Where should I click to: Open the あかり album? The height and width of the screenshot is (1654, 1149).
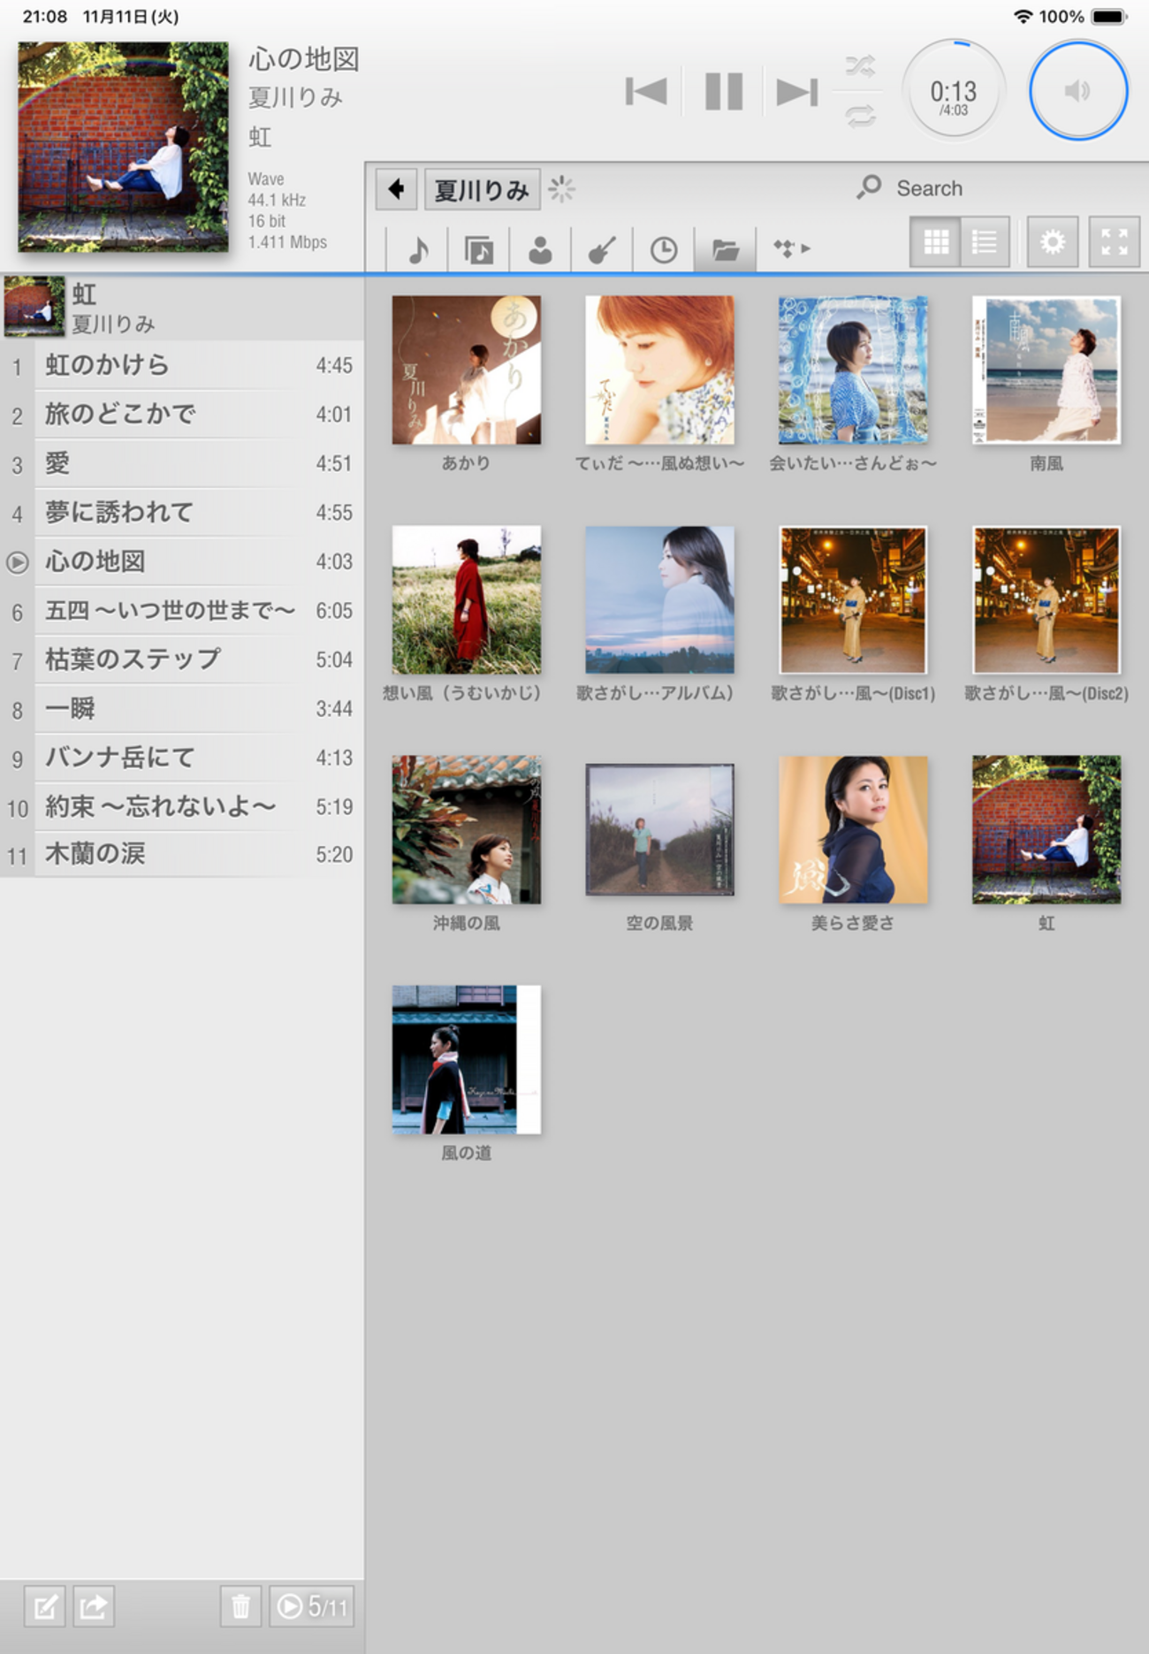467,370
